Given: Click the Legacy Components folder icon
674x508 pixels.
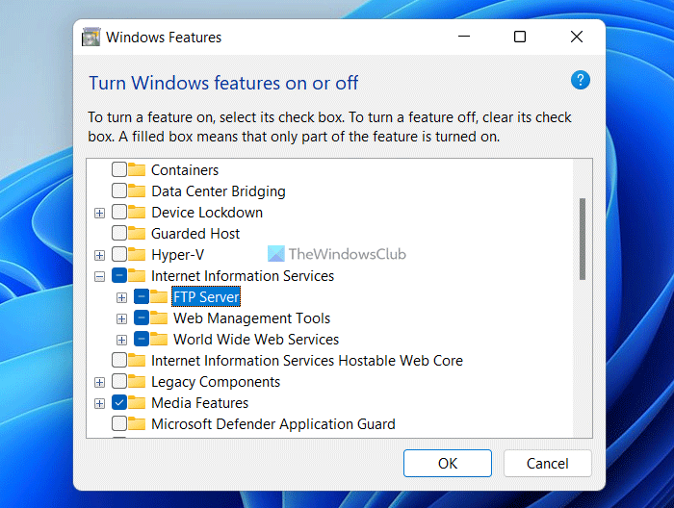Looking at the screenshot, I should 137,381.
